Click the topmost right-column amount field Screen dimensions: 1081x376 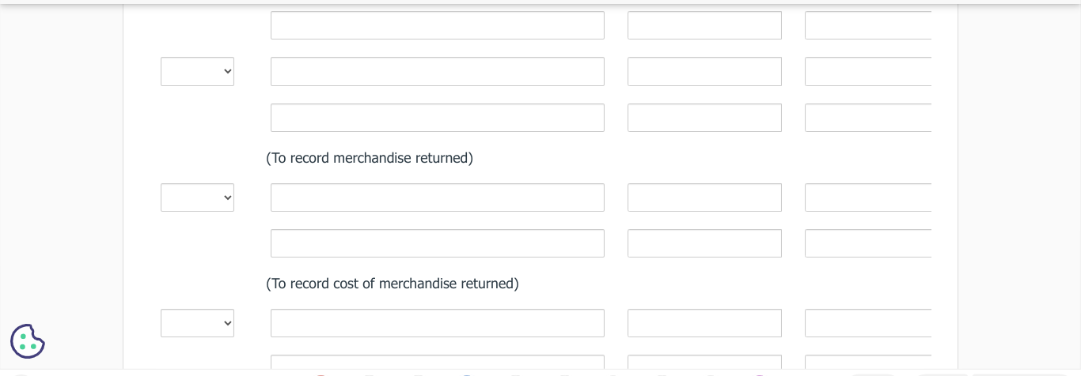coord(867,25)
